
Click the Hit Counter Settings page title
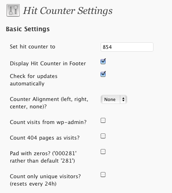click(x=68, y=11)
